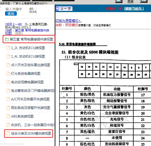
Task: Click document icon beside 电动后视镜电器端视图
Action: coord(8,82)
